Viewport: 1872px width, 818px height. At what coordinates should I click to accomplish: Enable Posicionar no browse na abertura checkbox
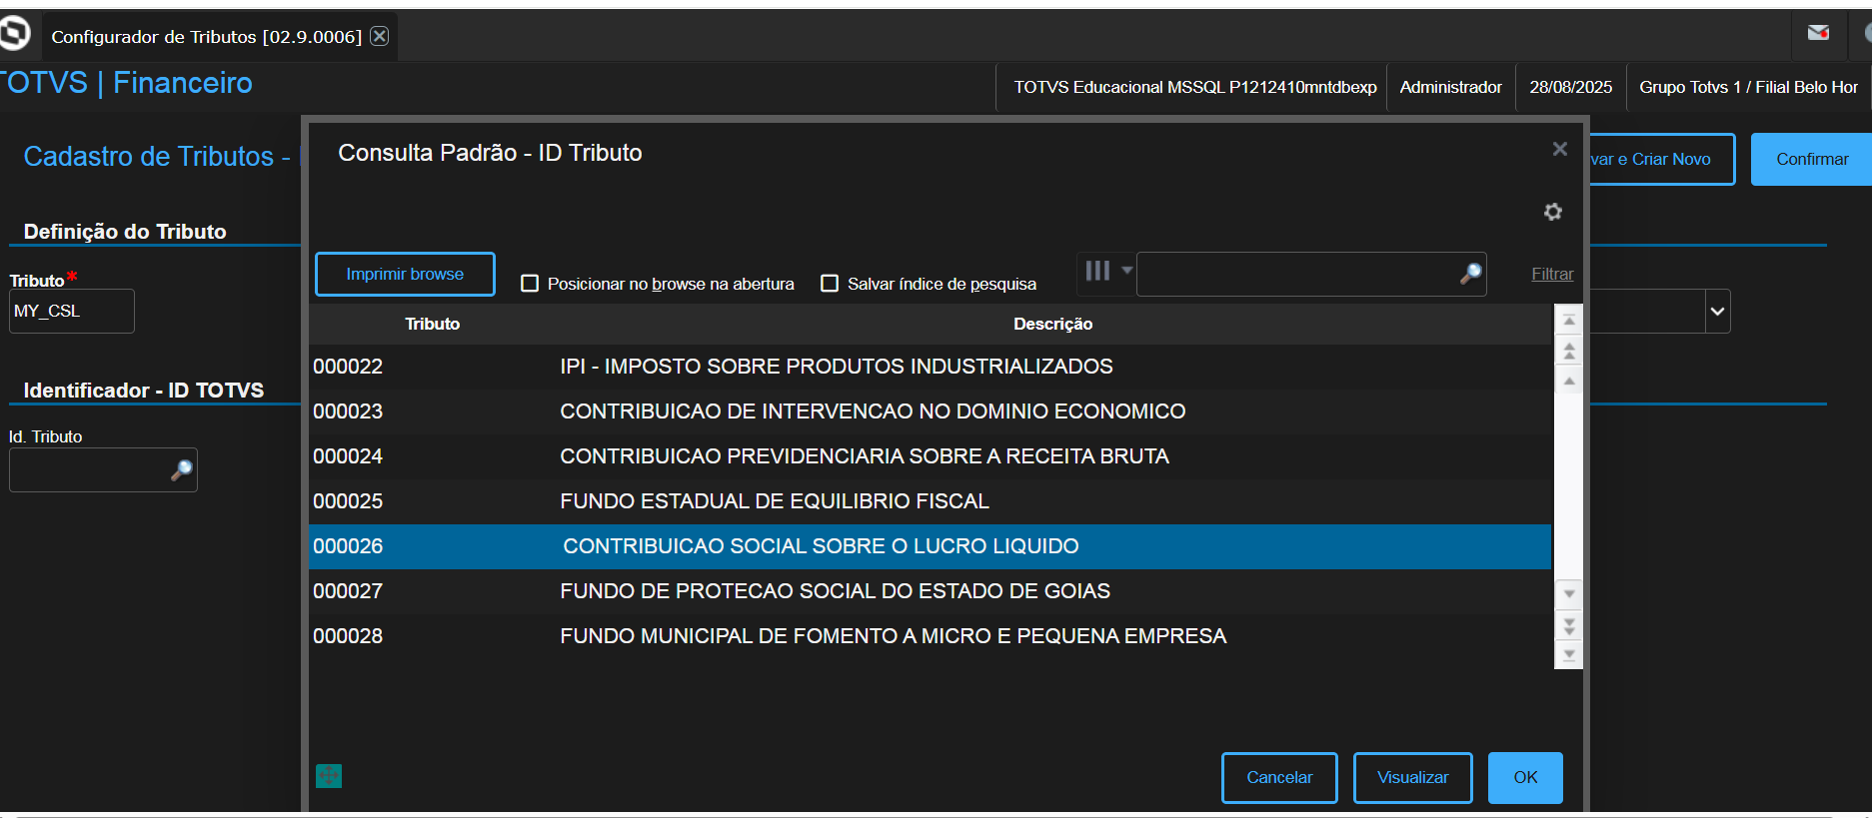coord(530,284)
